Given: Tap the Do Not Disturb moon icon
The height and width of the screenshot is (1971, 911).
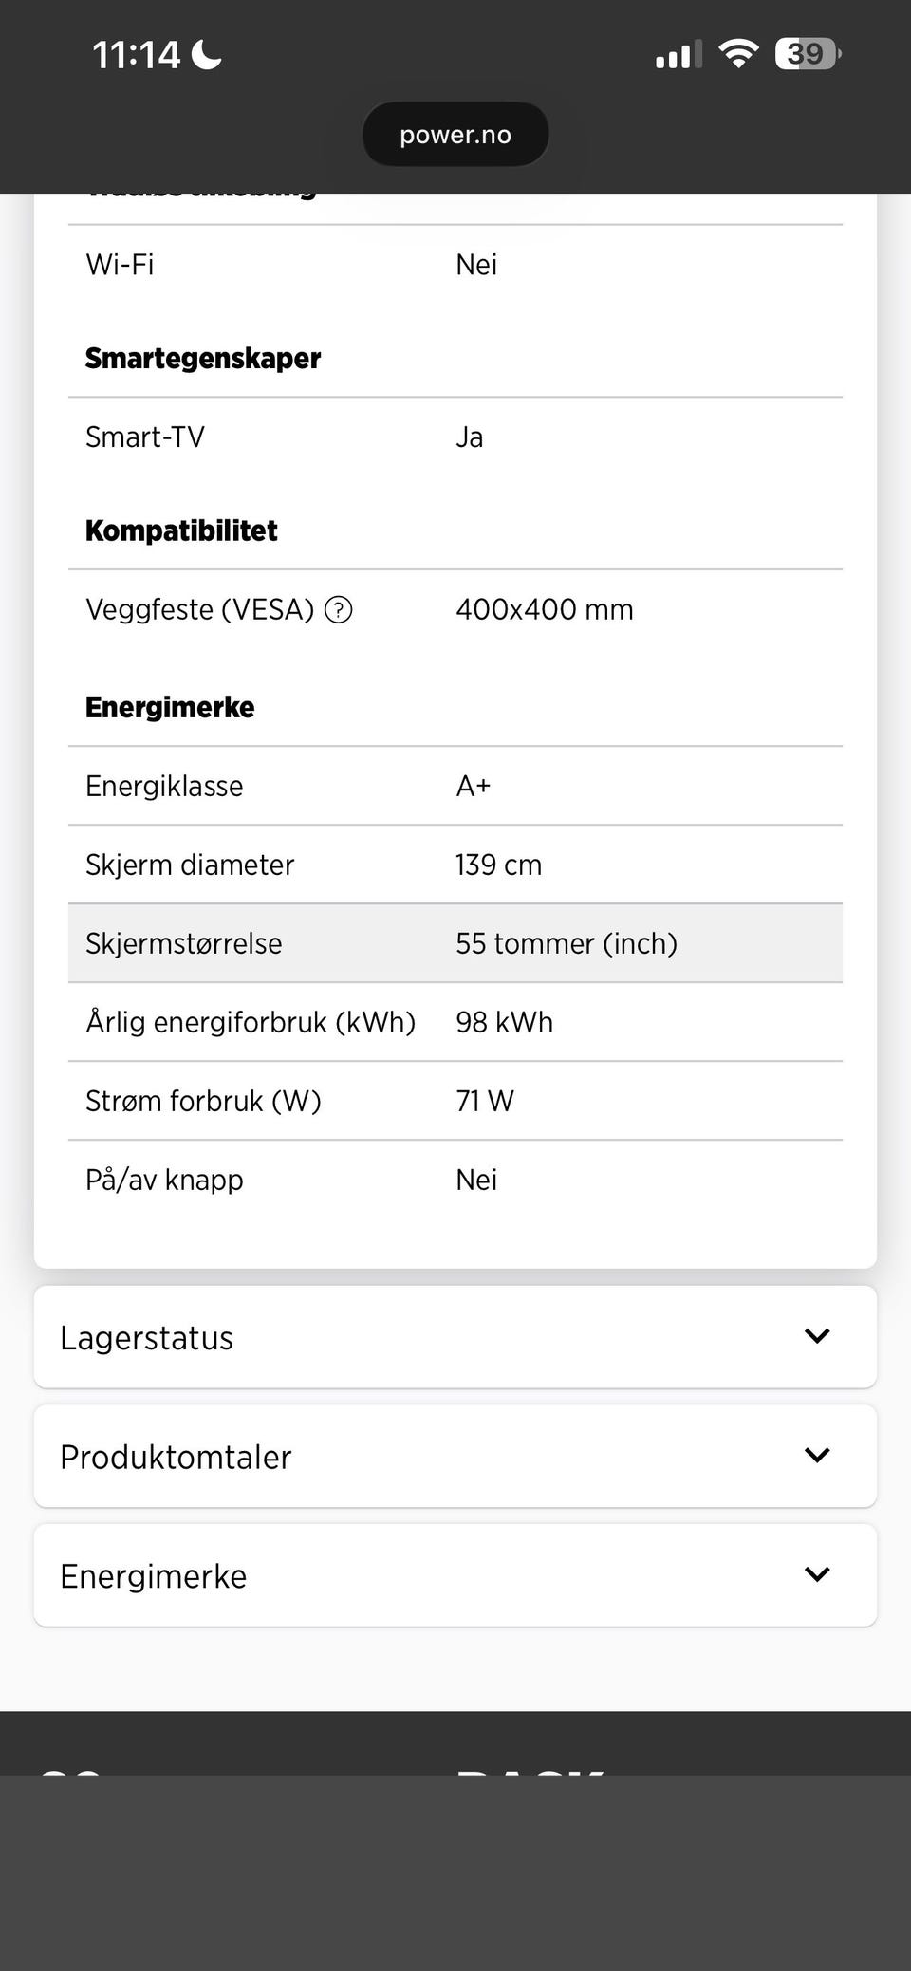Looking at the screenshot, I should tap(207, 55).
